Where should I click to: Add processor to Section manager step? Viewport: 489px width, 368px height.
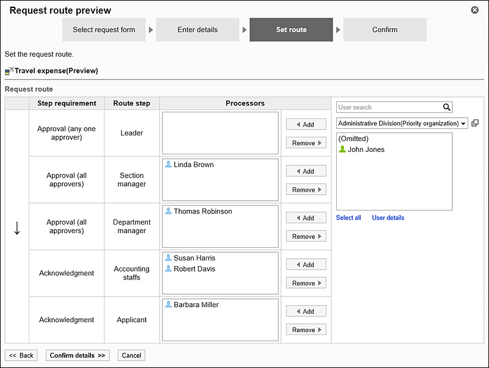coord(306,171)
